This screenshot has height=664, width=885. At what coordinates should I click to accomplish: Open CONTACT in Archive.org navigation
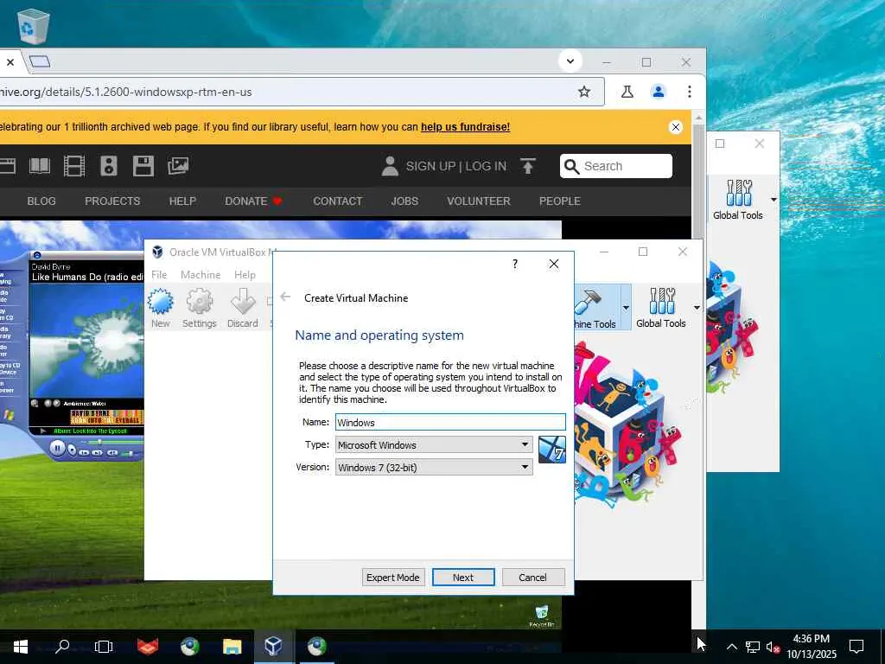pos(338,201)
